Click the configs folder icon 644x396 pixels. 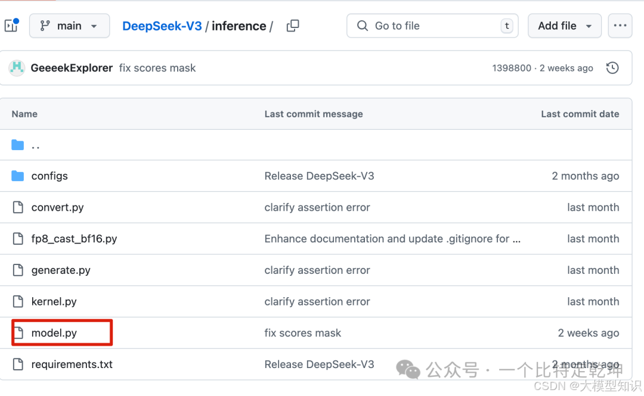coord(18,176)
